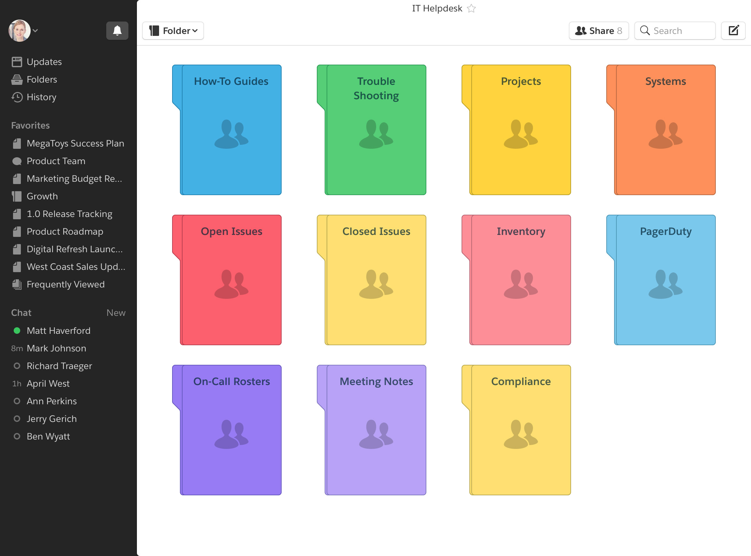751x556 pixels.
Task: Star the IT Helpdesk folder as favorite
Action: (x=471, y=8)
